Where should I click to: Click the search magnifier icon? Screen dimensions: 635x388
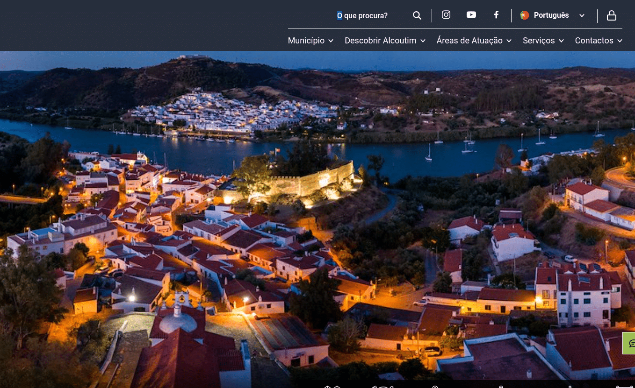click(417, 15)
